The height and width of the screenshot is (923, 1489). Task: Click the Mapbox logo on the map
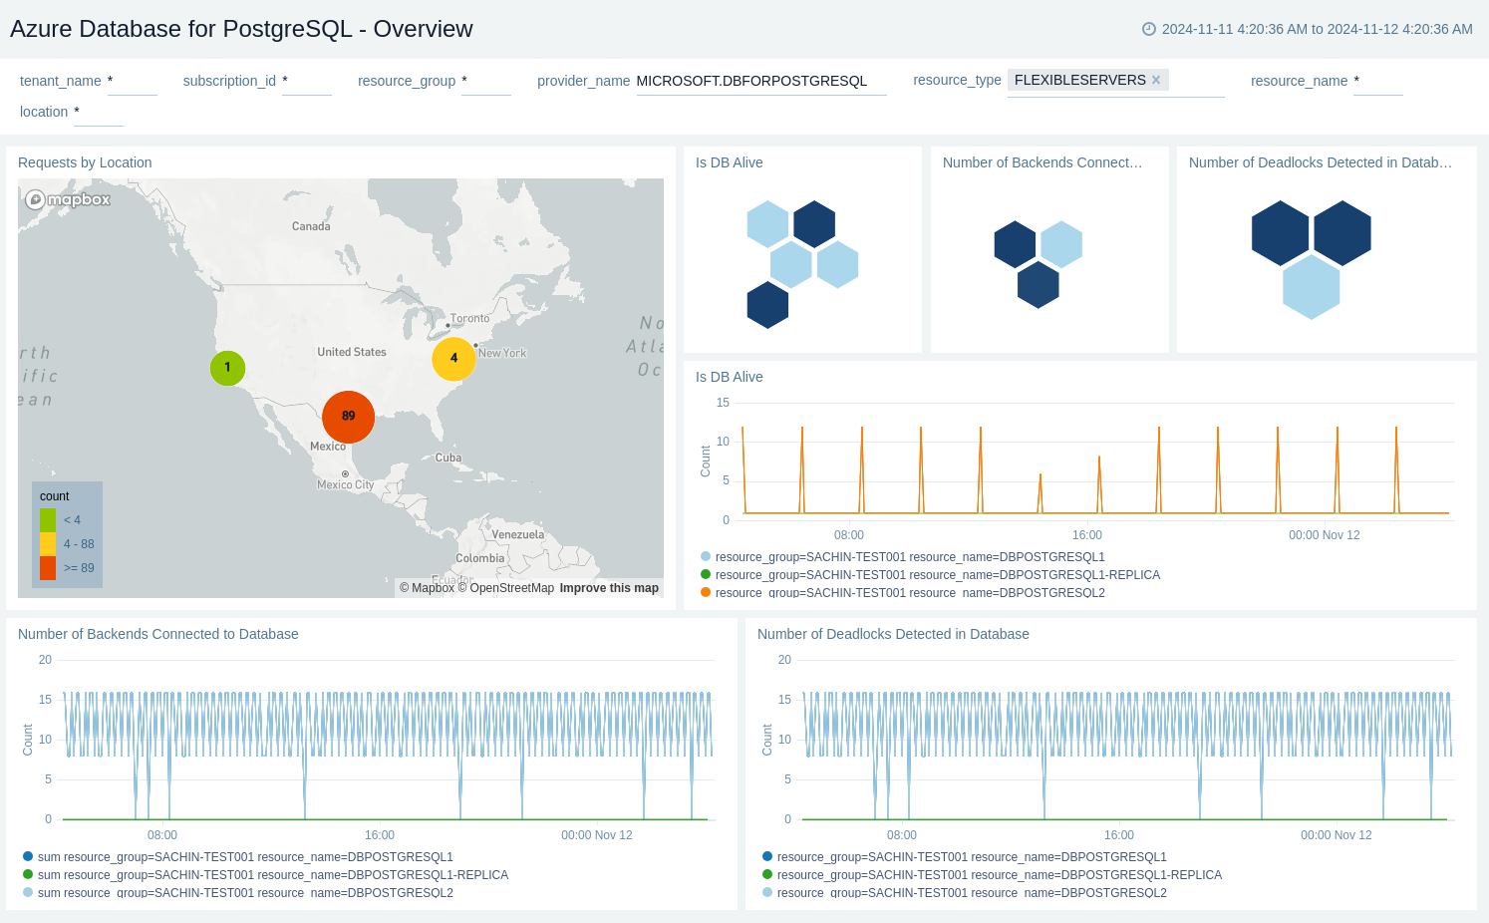68,199
